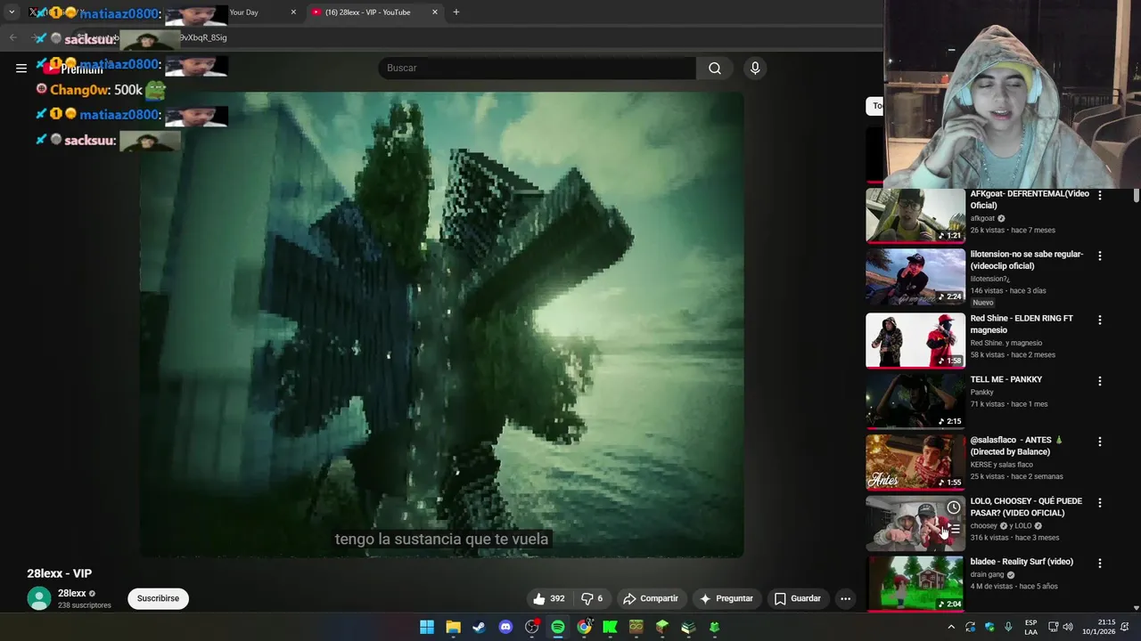
Task: Open options menu for AFKgoat DEFRENTEMAL video
Action: point(1099,194)
